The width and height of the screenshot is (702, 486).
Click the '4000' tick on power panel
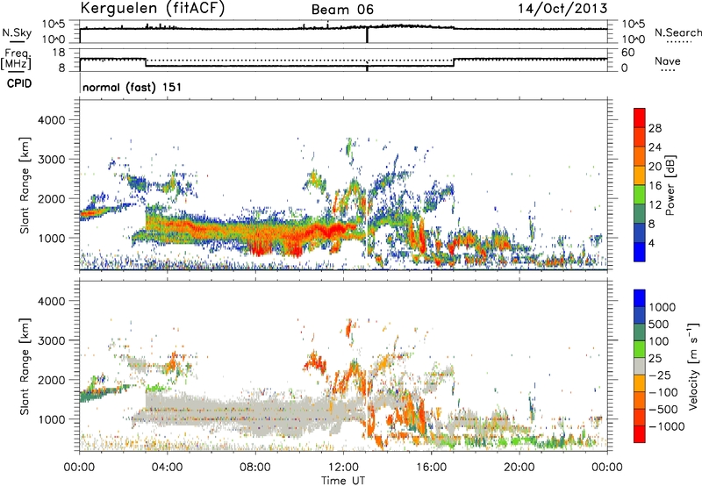pos(52,120)
